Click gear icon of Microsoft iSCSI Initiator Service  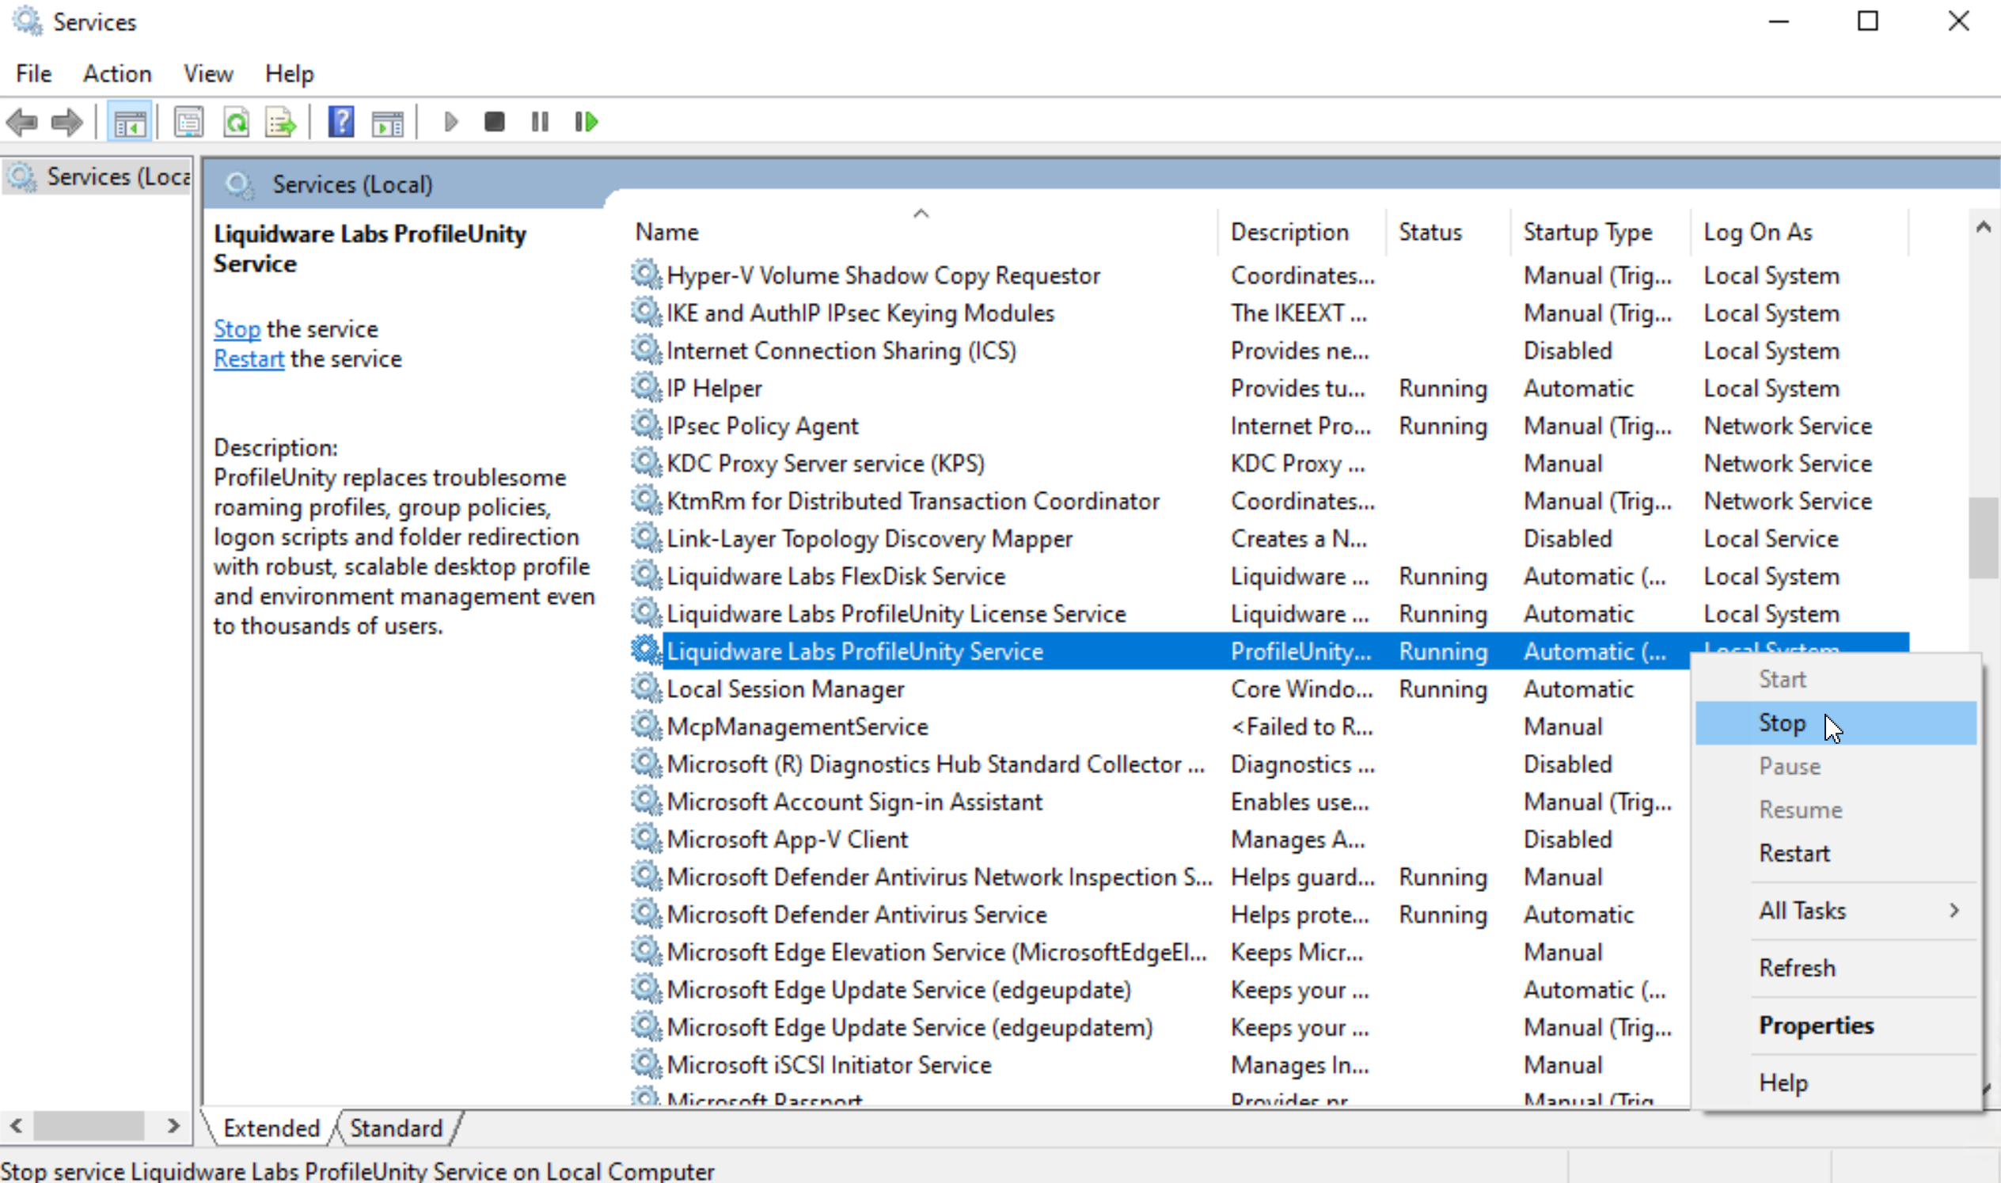point(646,1065)
